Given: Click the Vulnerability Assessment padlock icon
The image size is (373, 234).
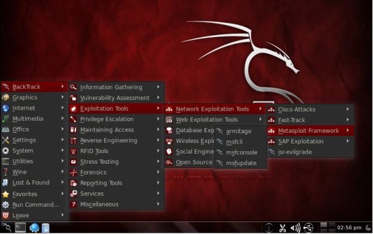Looking at the screenshot, I should (x=74, y=98).
